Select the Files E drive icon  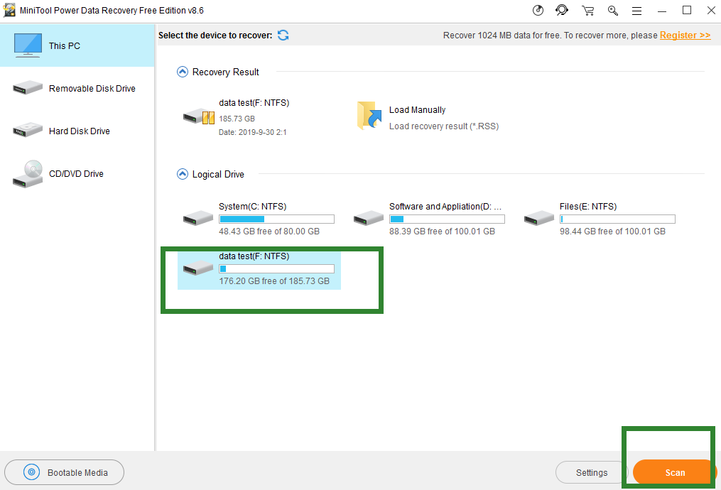tap(539, 218)
